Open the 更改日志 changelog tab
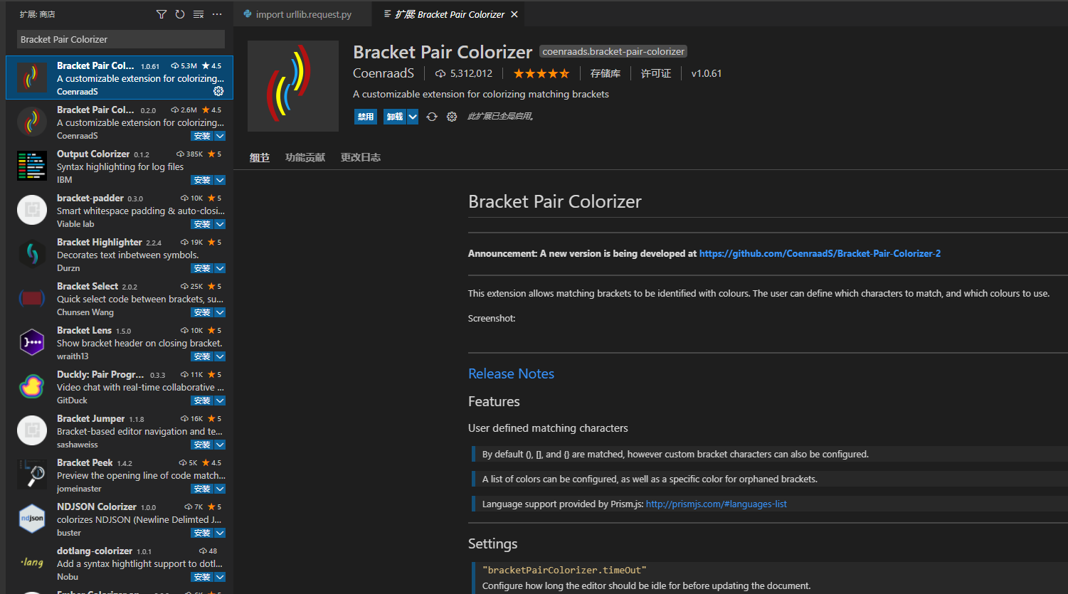Viewport: 1068px width, 594px height. (x=361, y=157)
